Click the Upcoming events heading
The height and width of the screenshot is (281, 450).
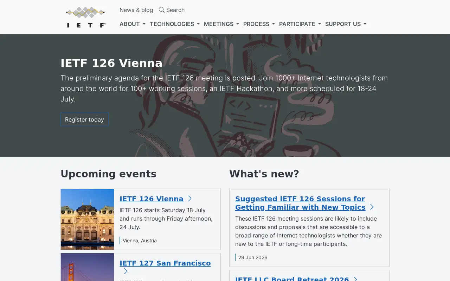point(108,174)
